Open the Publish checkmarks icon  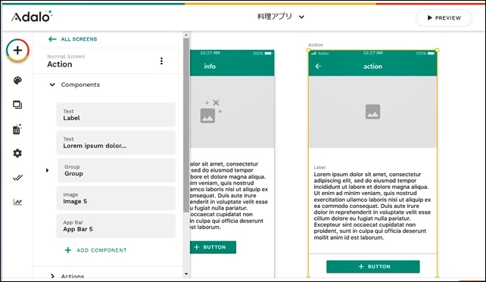[x=17, y=178]
